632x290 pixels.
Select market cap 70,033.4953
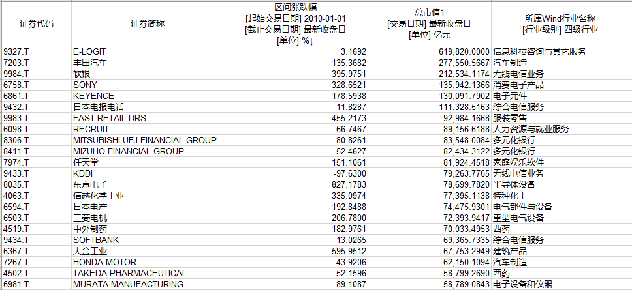429,229
